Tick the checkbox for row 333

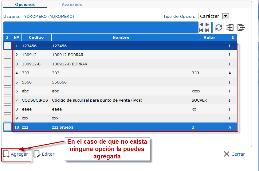7,73
